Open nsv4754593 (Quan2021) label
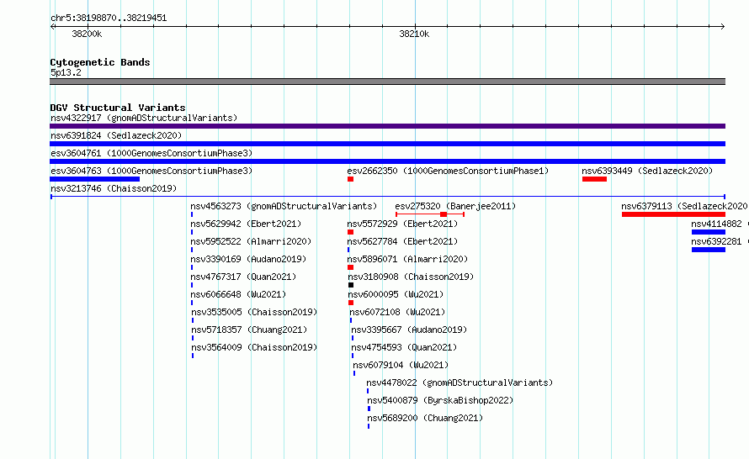The image size is (749, 459). pos(404,347)
